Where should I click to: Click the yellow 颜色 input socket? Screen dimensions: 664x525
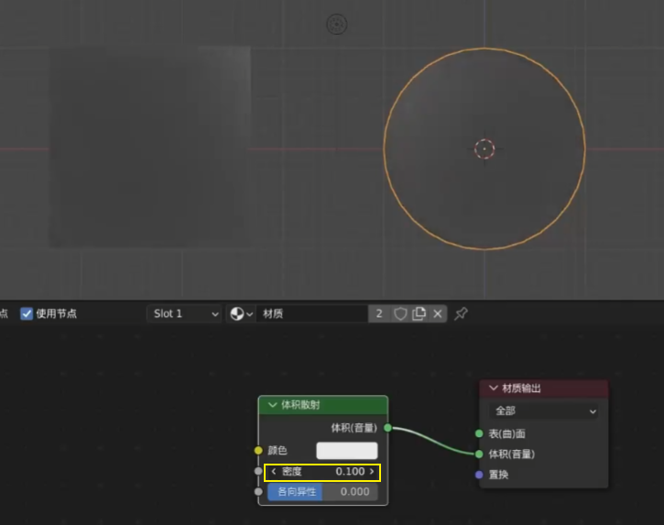click(258, 451)
